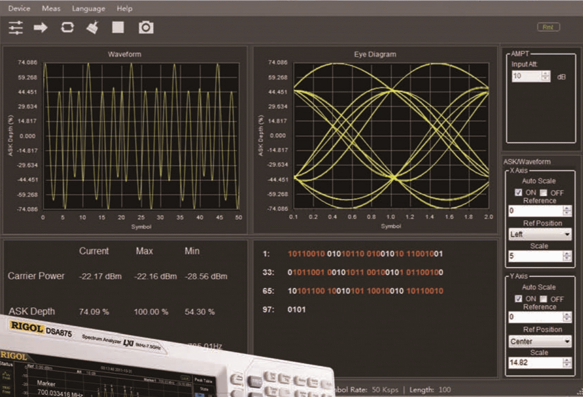Open the Language menu
This screenshot has width=583, height=397.
tap(89, 8)
